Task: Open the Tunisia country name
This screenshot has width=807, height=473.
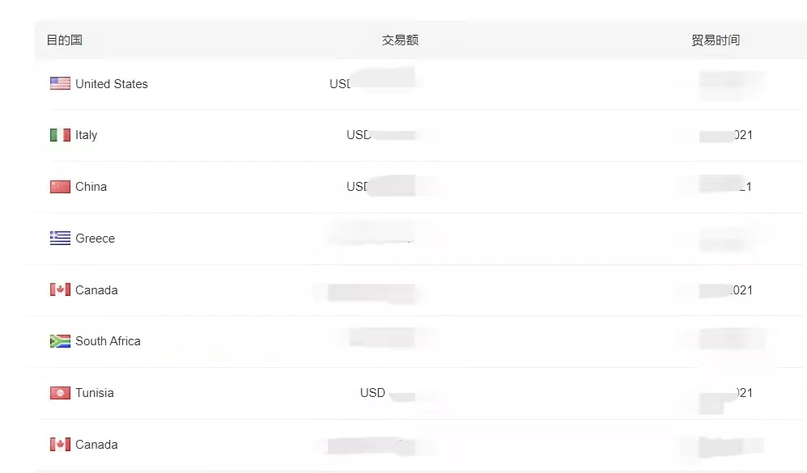Action: 95,393
